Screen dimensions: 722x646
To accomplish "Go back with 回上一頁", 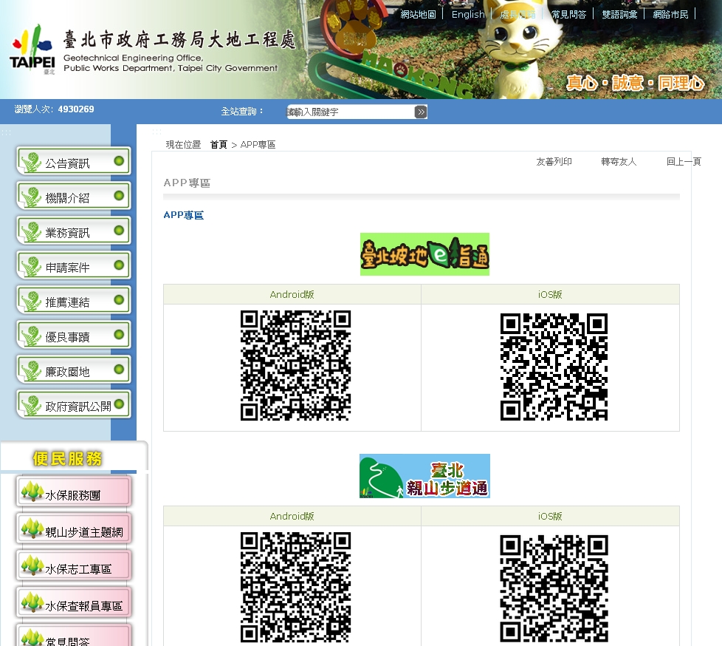I will (x=684, y=161).
